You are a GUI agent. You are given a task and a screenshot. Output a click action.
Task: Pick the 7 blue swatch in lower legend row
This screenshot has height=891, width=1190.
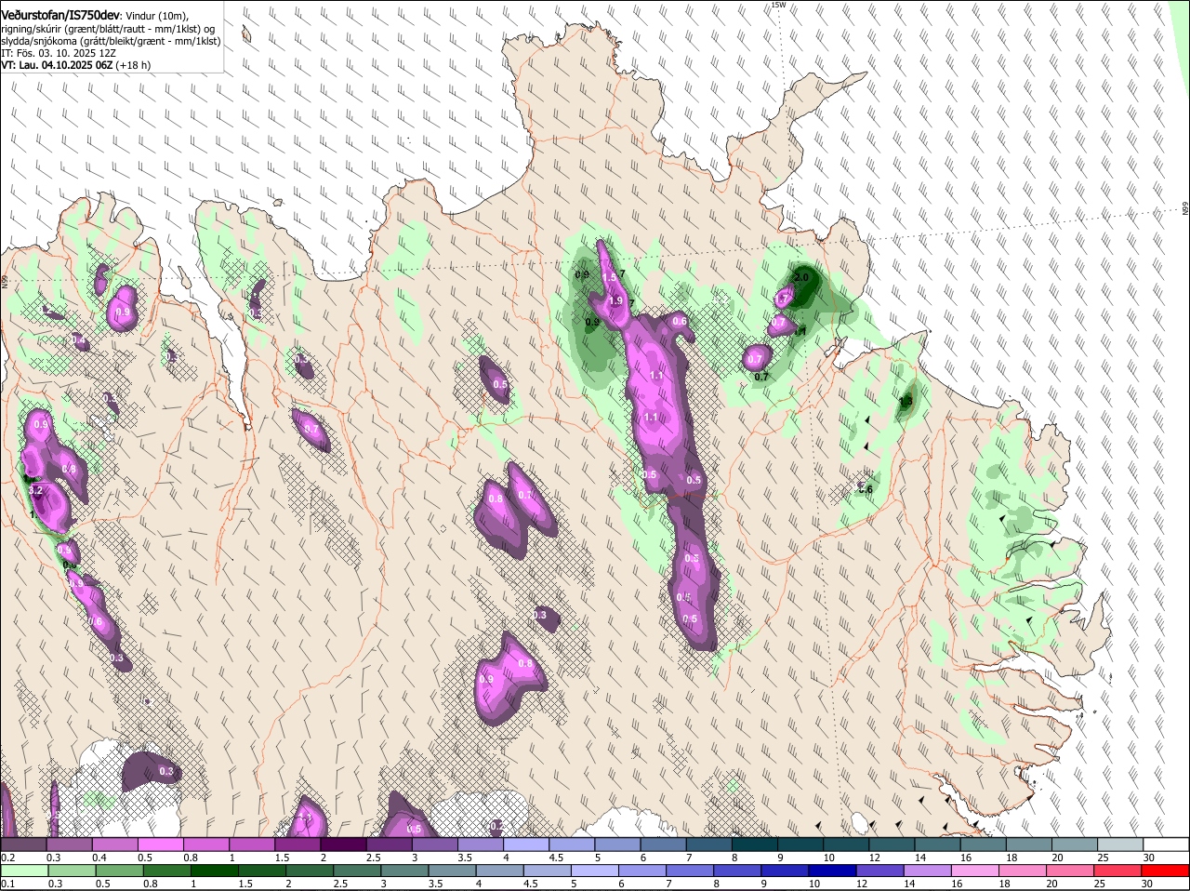point(690,871)
